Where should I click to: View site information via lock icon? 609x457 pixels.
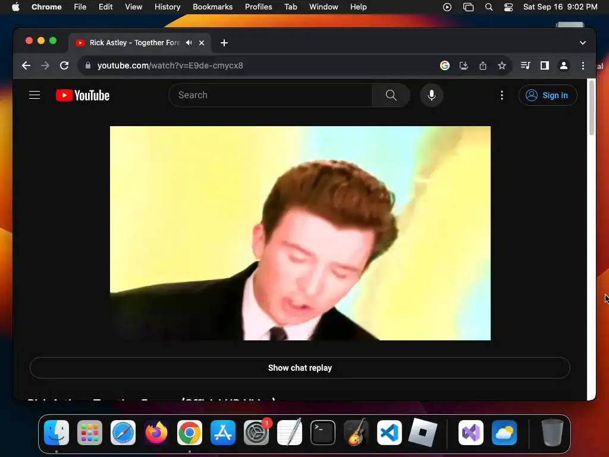pyautogui.click(x=88, y=65)
